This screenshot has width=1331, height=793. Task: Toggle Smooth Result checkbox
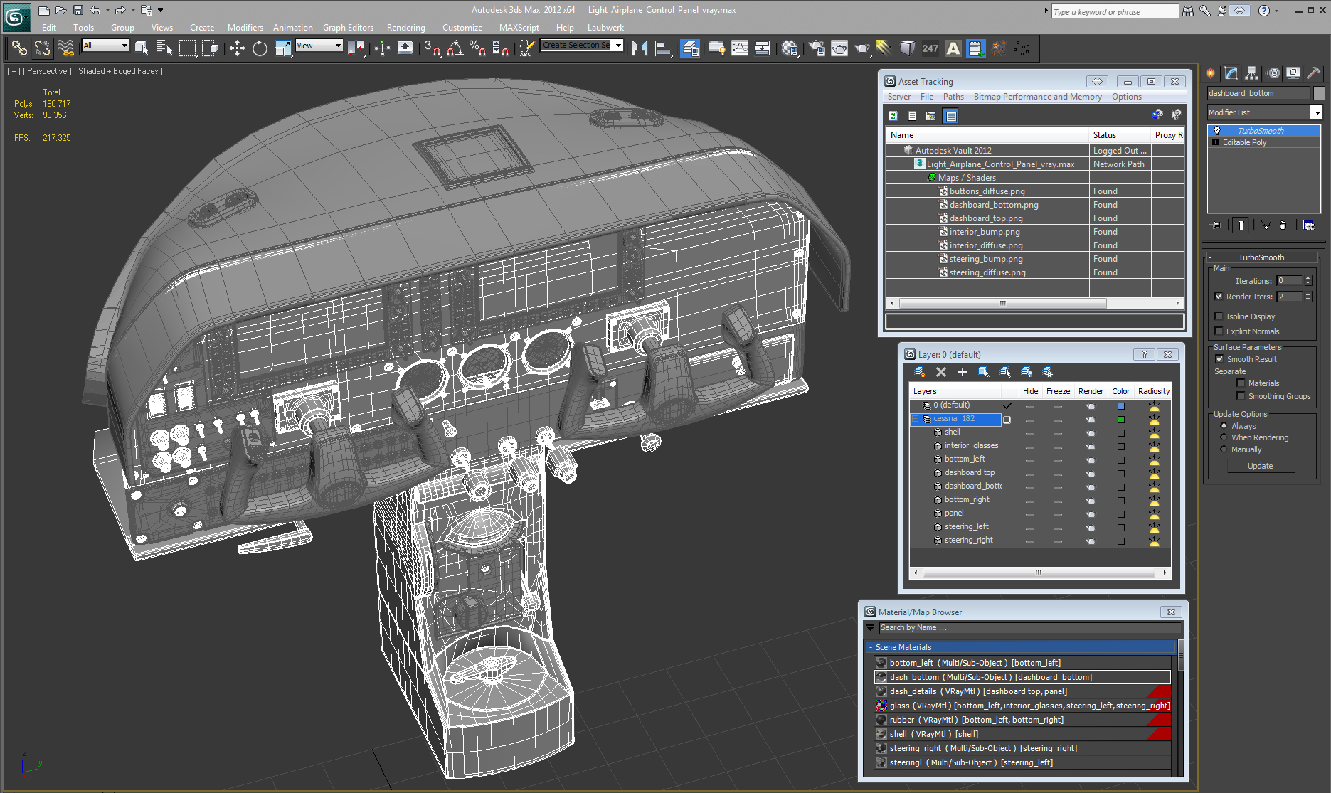[x=1220, y=359]
